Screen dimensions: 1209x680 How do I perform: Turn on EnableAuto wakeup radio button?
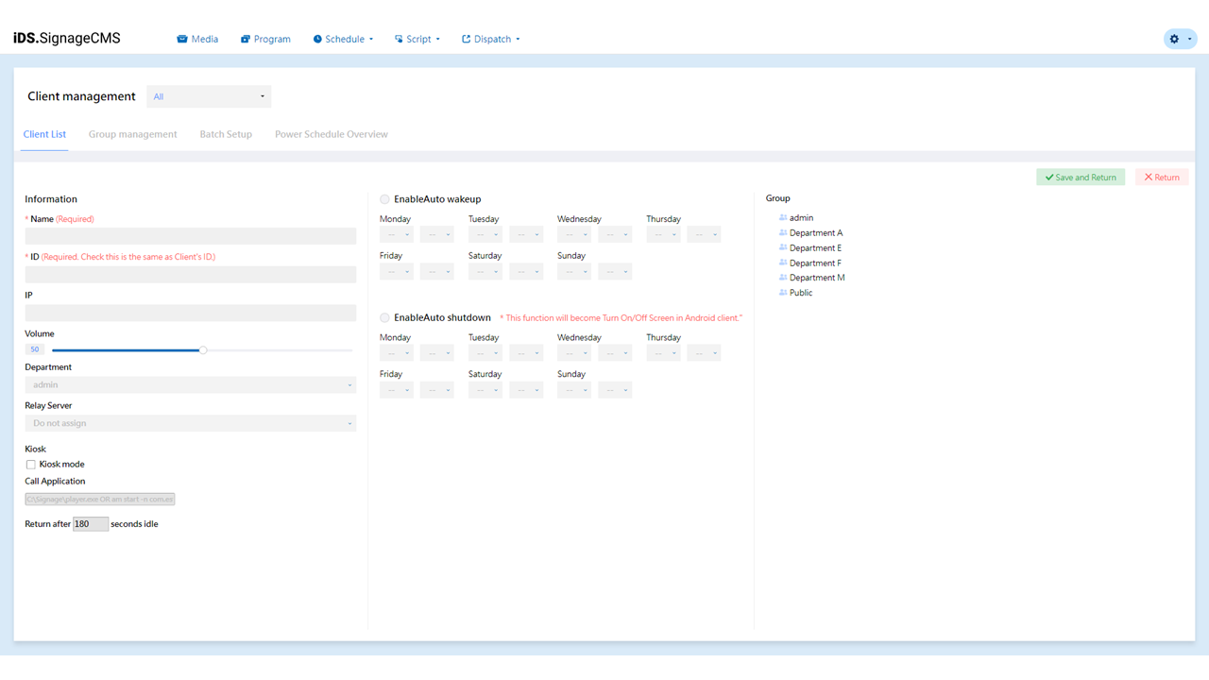point(384,199)
